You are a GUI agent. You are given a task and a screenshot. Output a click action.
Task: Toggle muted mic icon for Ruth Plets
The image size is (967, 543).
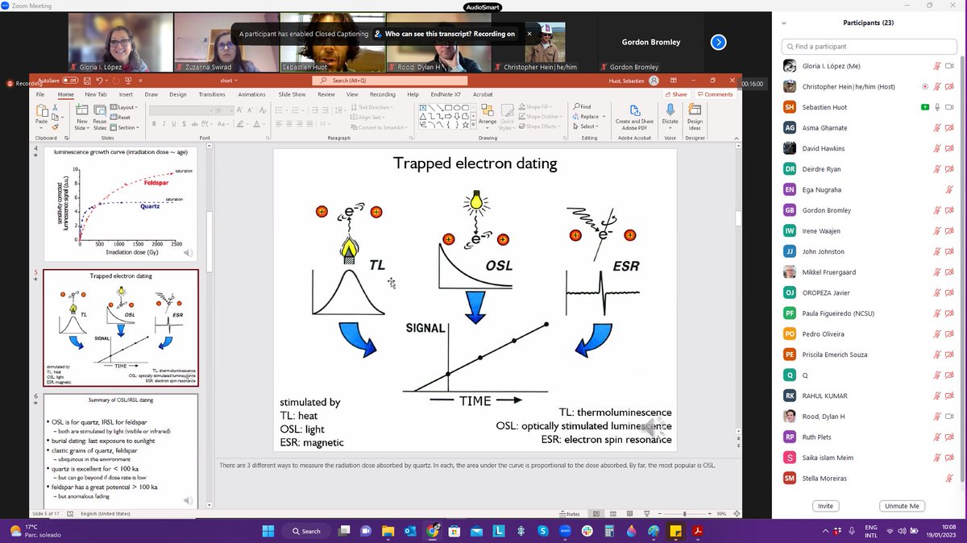click(938, 437)
